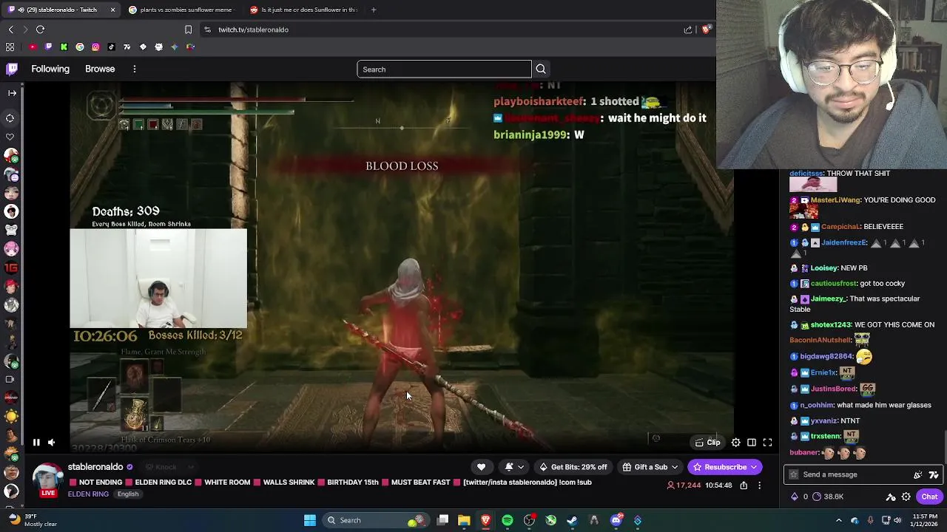Screen dimensions: 947x532
Task: Click the MasterLiWang chat username
Action: 835,200
